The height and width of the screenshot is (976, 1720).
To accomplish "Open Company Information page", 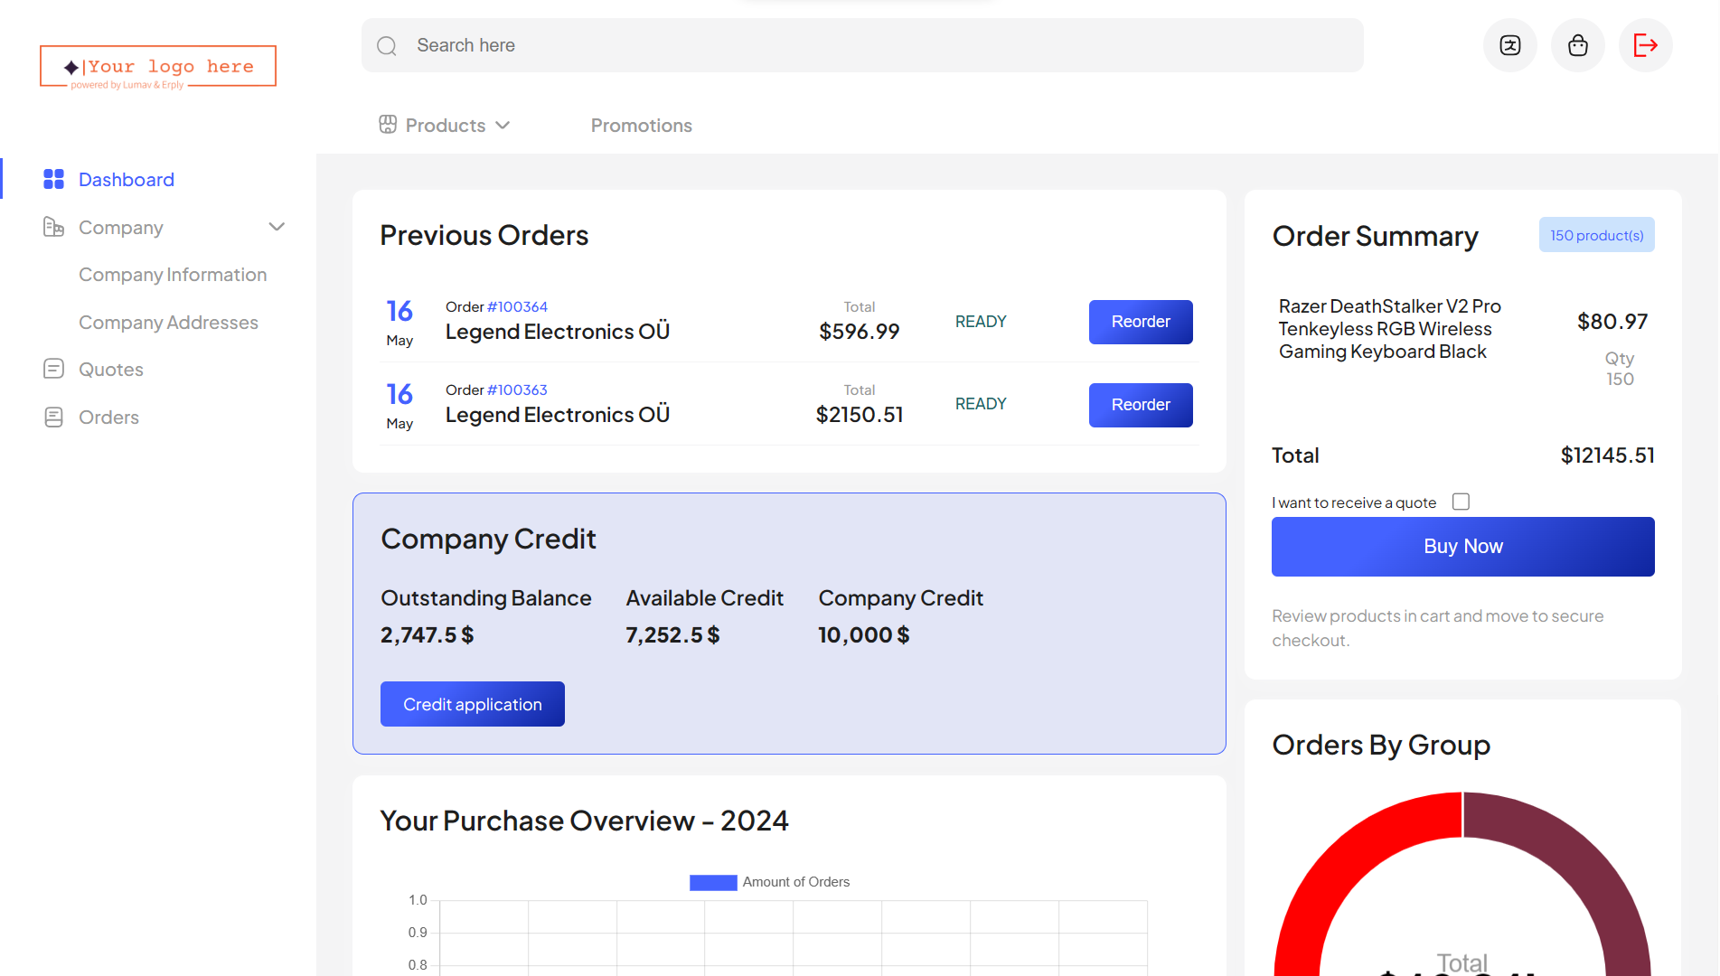I will coord(172,275).
